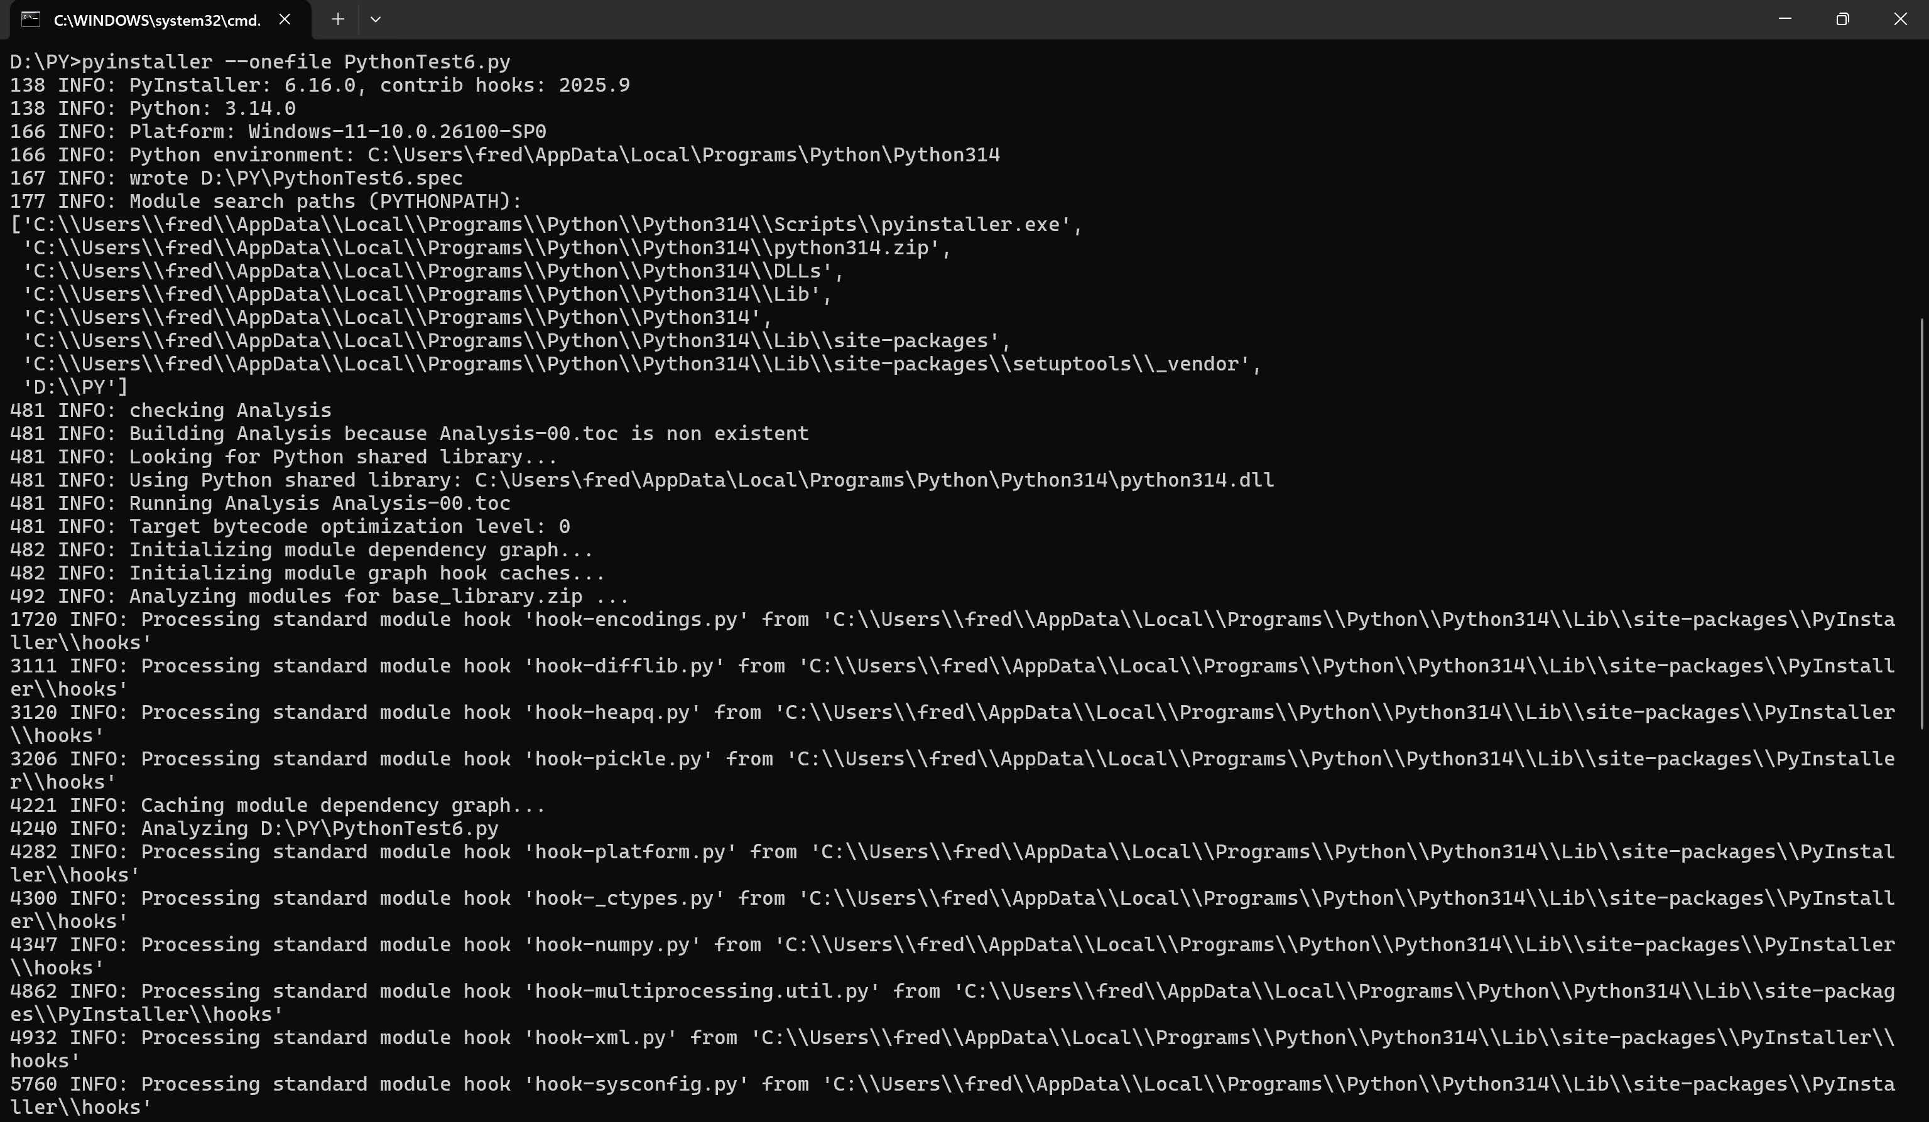Close the cmd.exe tab with its X
Viewport: 1929px width, 1122px height.
tap(285, 20)
